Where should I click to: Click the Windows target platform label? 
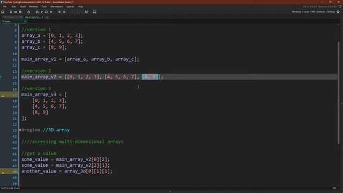[x=296, y=12]
